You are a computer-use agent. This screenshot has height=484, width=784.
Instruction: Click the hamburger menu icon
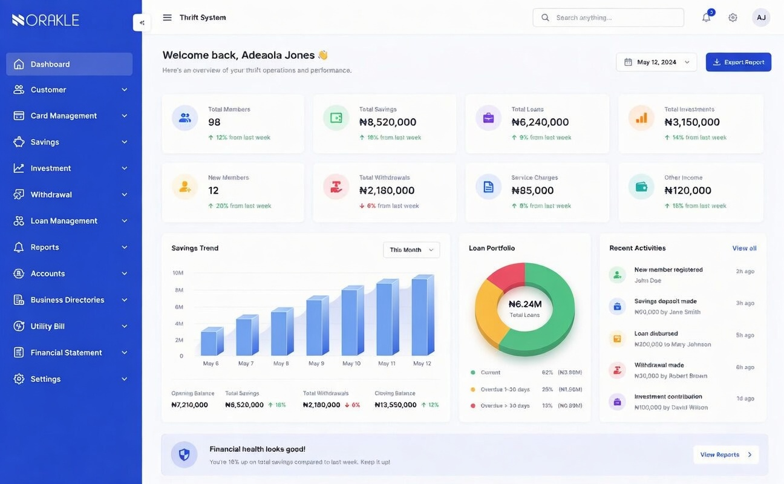coord(167,18)
